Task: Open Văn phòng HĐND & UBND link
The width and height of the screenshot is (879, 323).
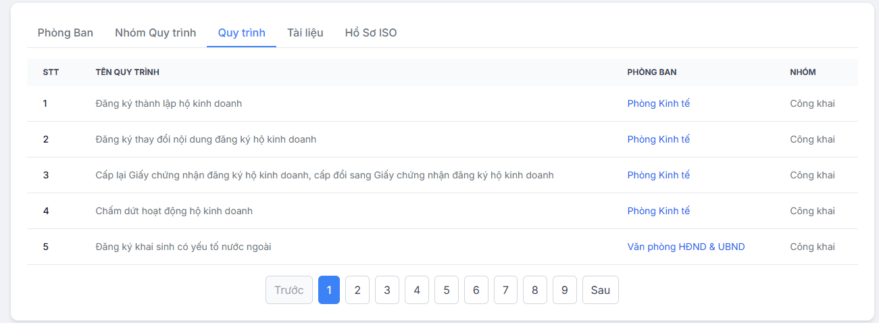Action: click(686, 247)
